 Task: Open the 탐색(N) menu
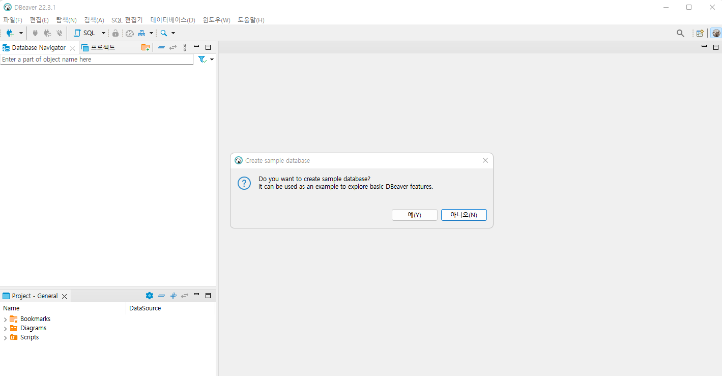pos(66,20)
